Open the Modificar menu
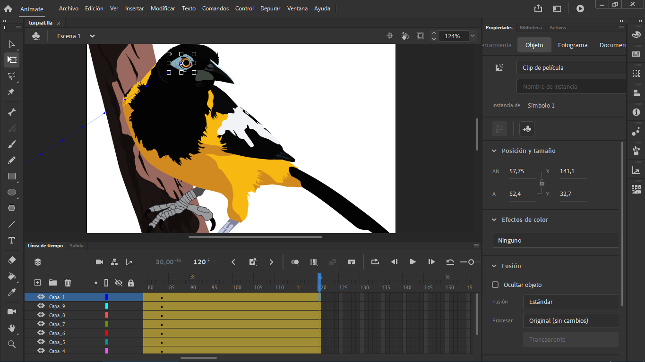Image resolution: width=645 pixels, height=362 pixels. click(163, 8)
